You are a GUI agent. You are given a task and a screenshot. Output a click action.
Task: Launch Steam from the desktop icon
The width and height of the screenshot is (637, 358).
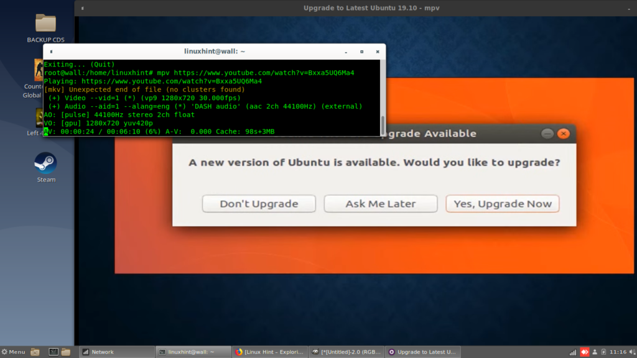pos(45,167)
